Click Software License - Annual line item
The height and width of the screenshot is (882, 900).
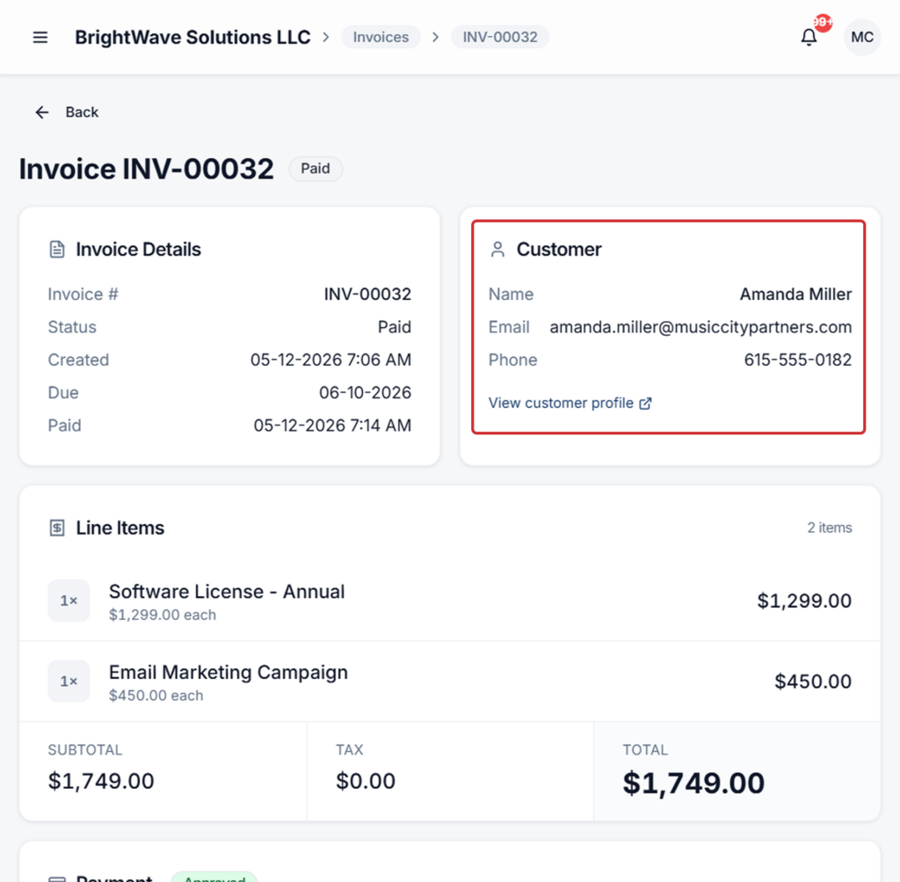point(227,592)
